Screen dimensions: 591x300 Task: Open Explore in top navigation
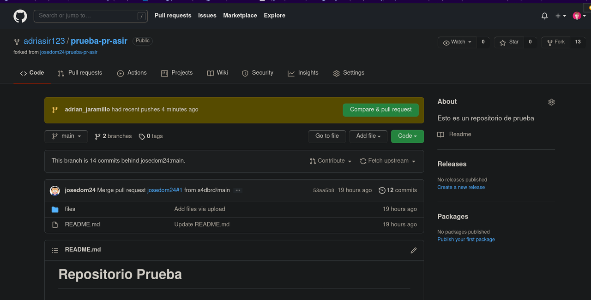click(275, 16)
